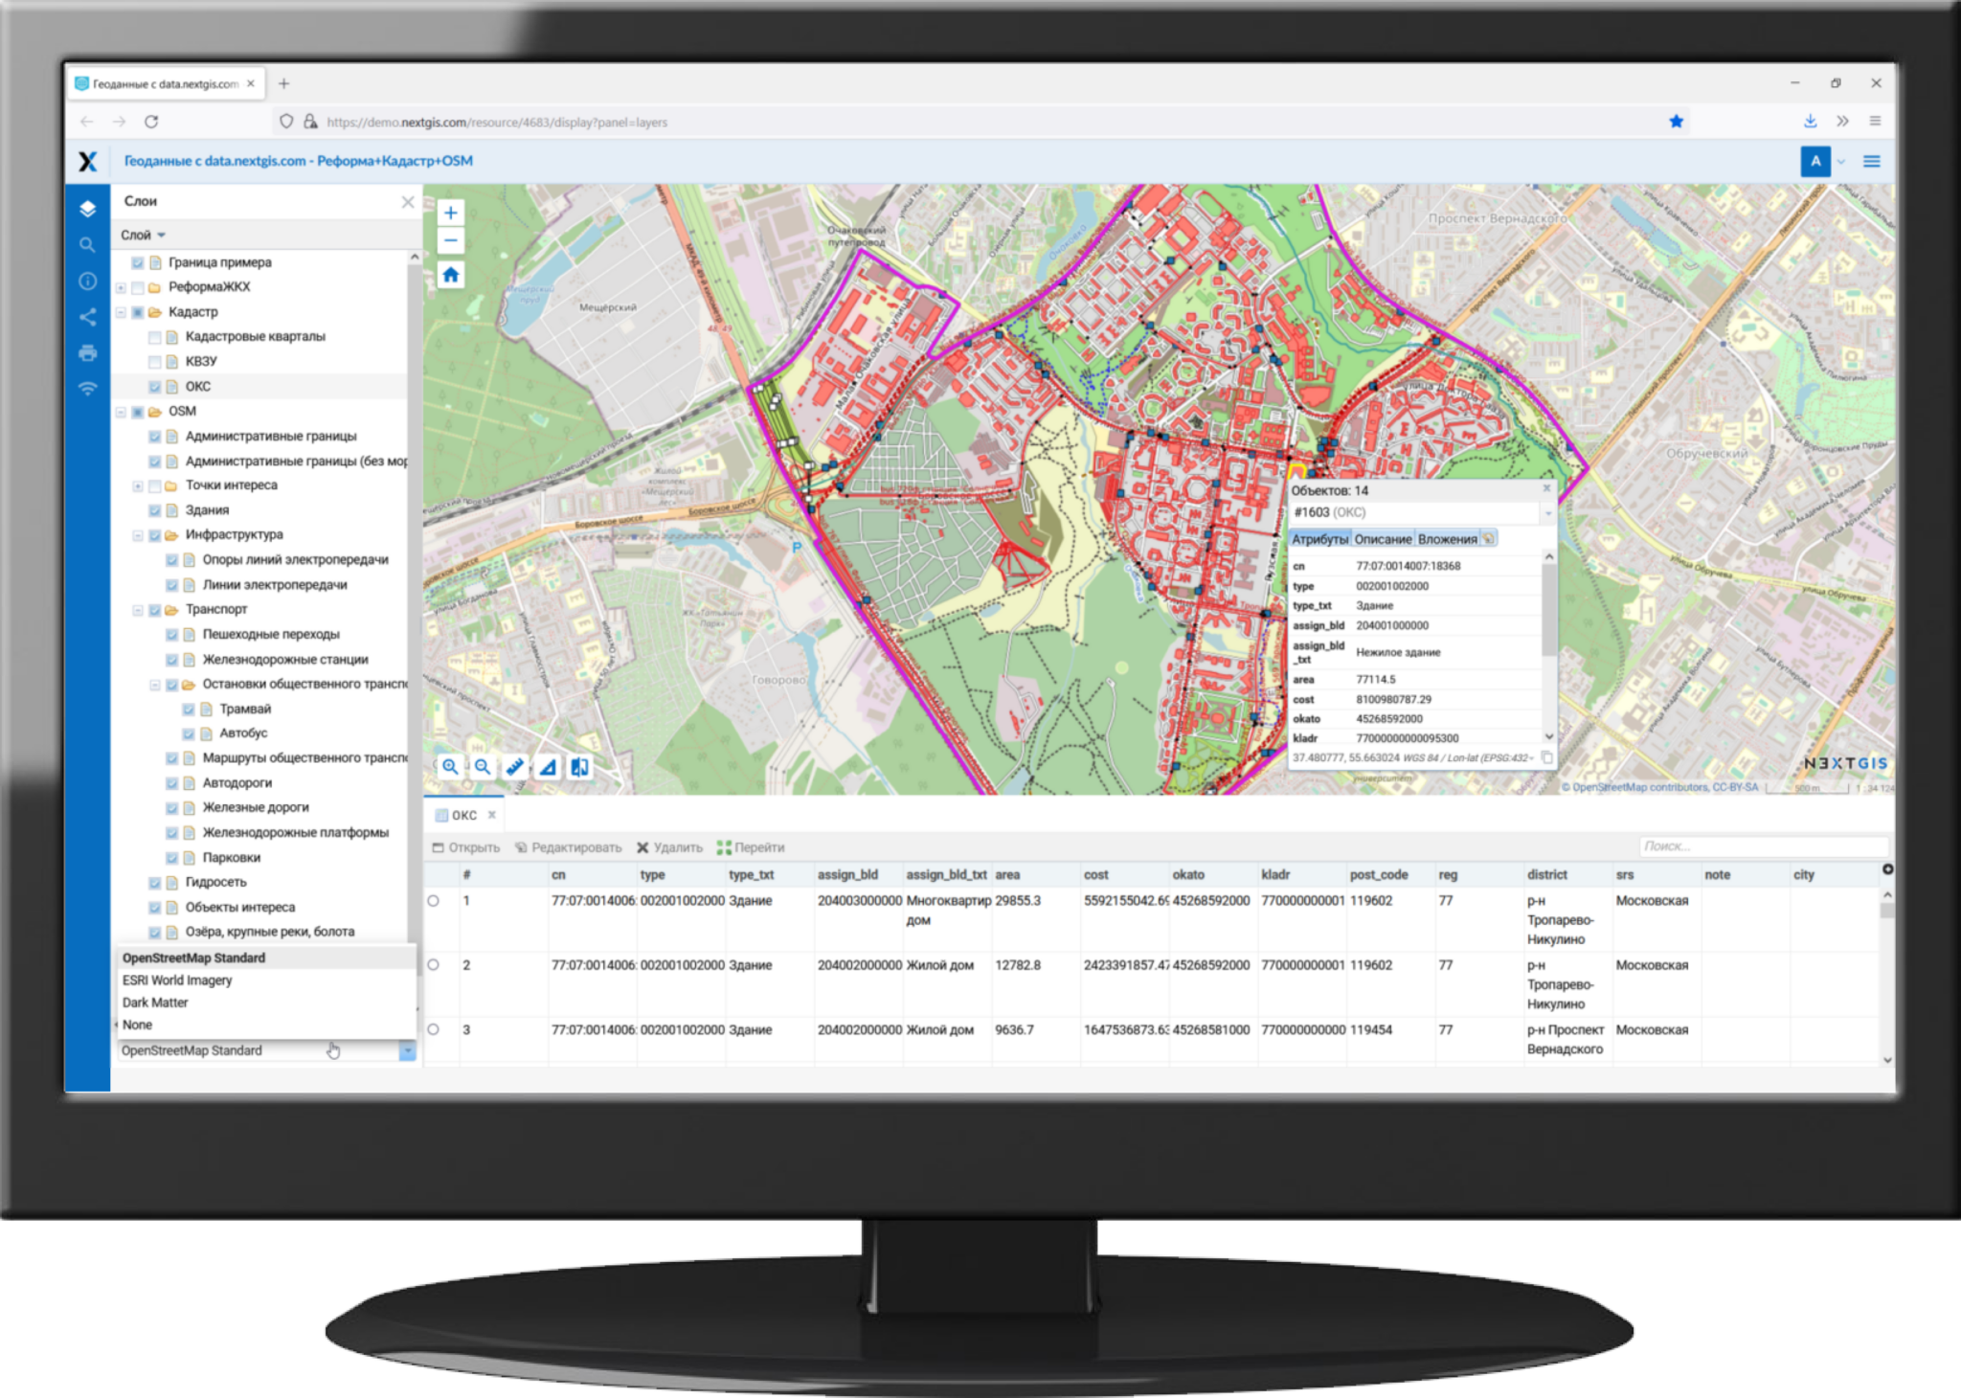
Task: Click the Открыть button in table toolbar
Action: coord(466,847)
